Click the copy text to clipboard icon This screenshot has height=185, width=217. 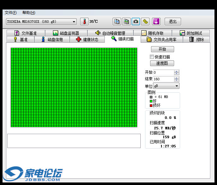click(117, 22)
